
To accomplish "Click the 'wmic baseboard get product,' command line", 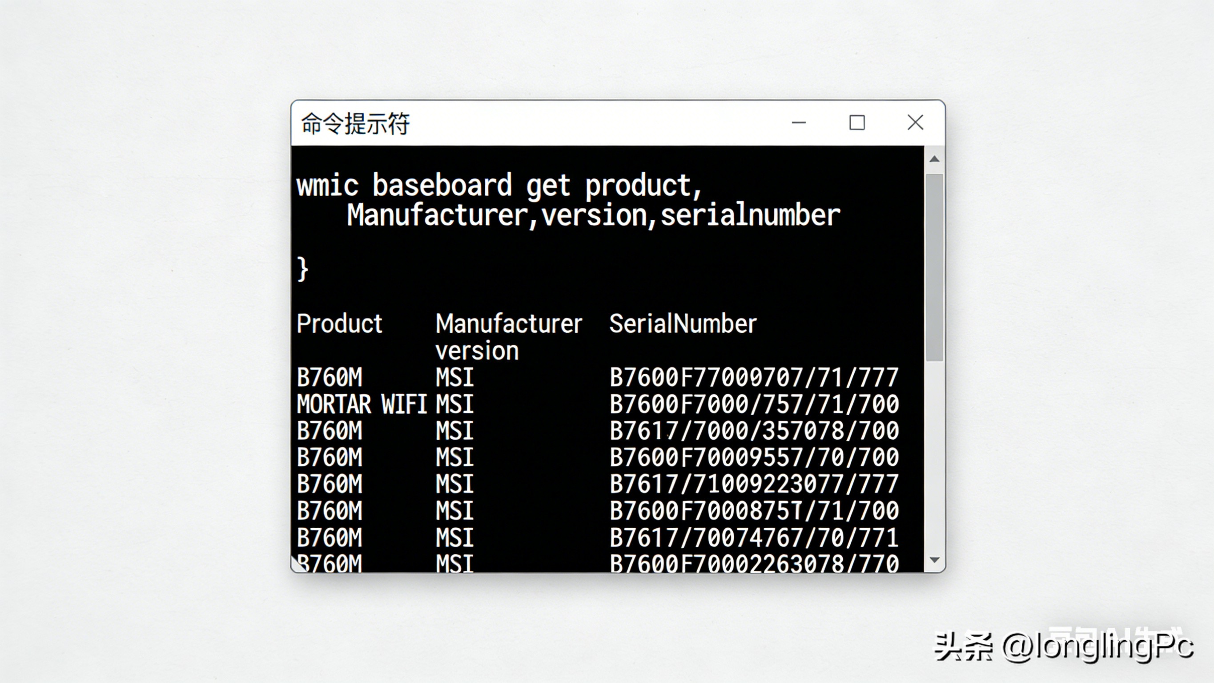I will [499, 185].
